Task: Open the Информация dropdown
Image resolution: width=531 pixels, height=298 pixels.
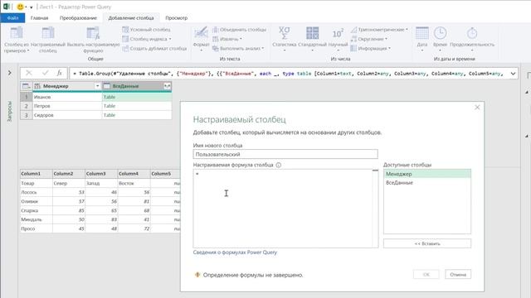Action: (370, 49)
